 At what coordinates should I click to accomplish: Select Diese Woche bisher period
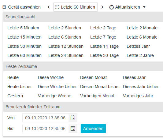click(57, 87)
